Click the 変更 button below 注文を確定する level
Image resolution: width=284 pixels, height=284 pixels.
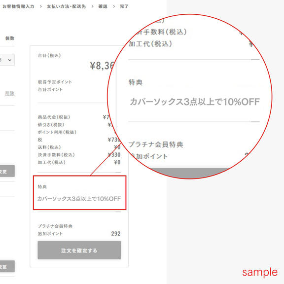(7, 266)
